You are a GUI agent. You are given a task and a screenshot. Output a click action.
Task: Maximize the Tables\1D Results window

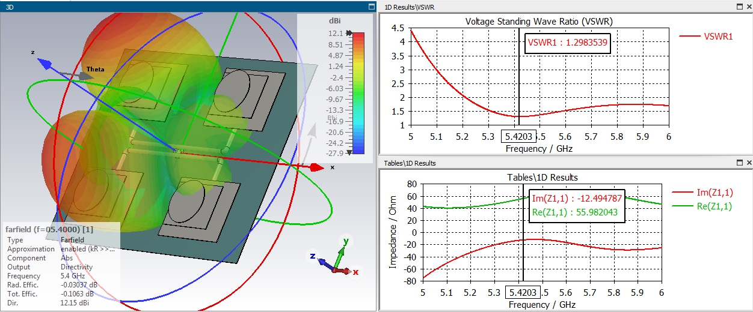[x=739, y=163]
